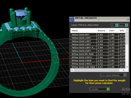Viewport: 131px width, 98px height.
Task: Click Use Object Materials button
Action: 113,75
